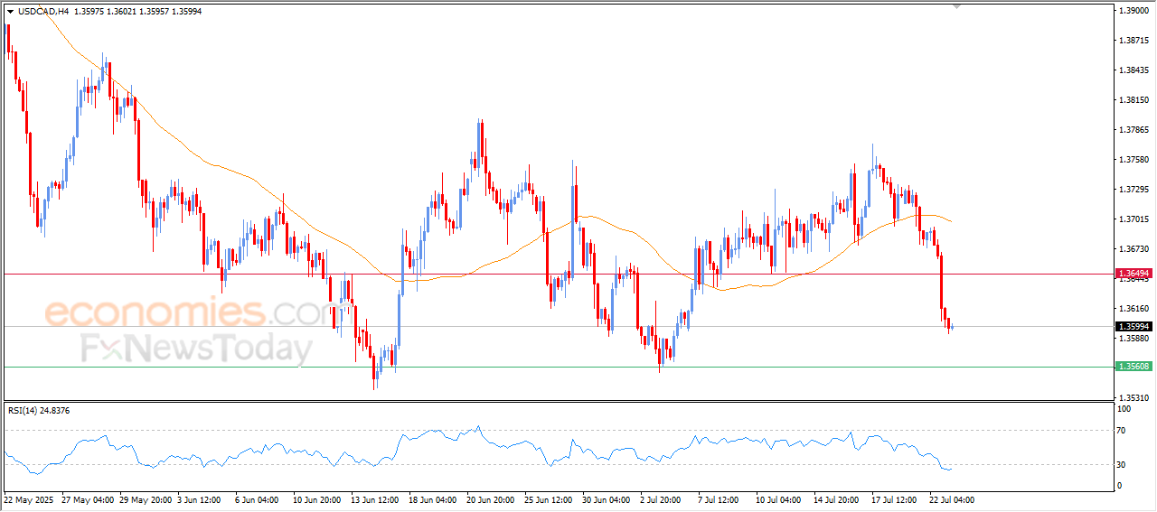This screenshot has height=512, width=1157.
Task: Click the 1.37580 price axis label
Action: click(1134, 160)
